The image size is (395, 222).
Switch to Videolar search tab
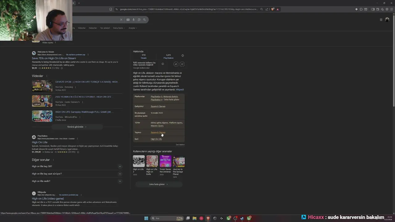click(x=82, y=28)
